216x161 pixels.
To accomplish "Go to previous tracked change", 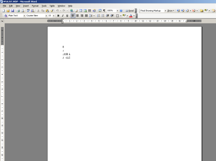I will [178, 10].
